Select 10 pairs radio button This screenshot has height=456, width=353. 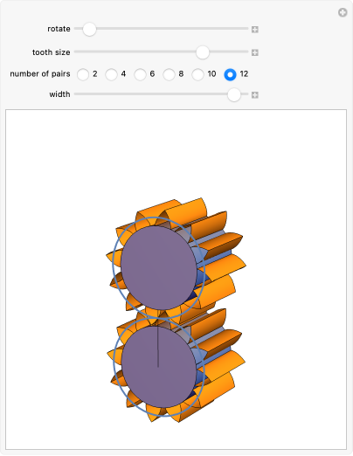[197, 74]
